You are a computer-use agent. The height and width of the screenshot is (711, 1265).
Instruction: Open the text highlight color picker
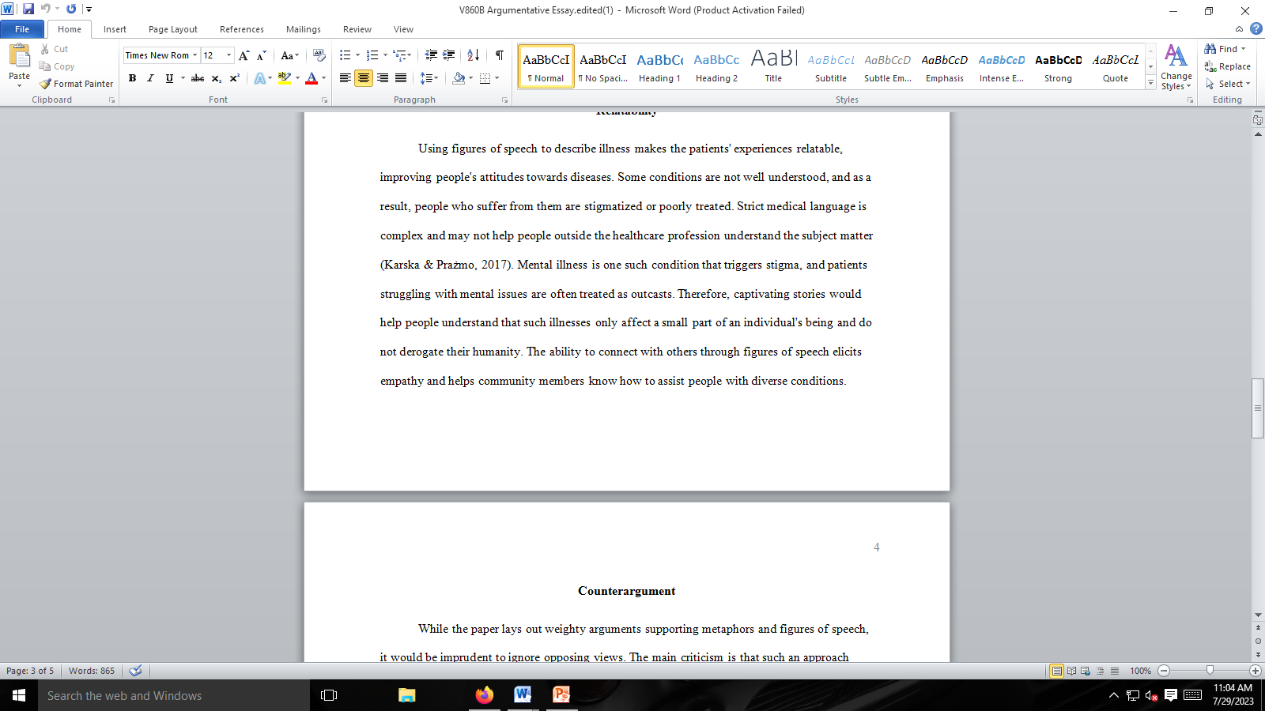297,78
